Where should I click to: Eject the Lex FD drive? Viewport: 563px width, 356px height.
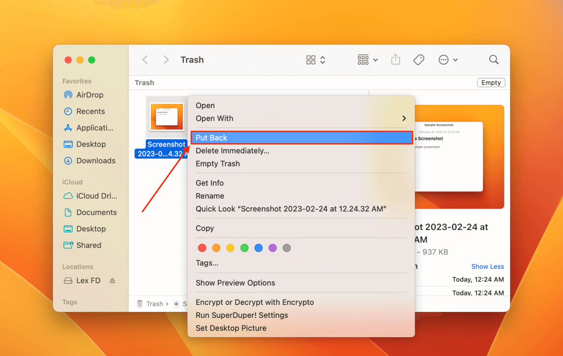coord(112,280)
